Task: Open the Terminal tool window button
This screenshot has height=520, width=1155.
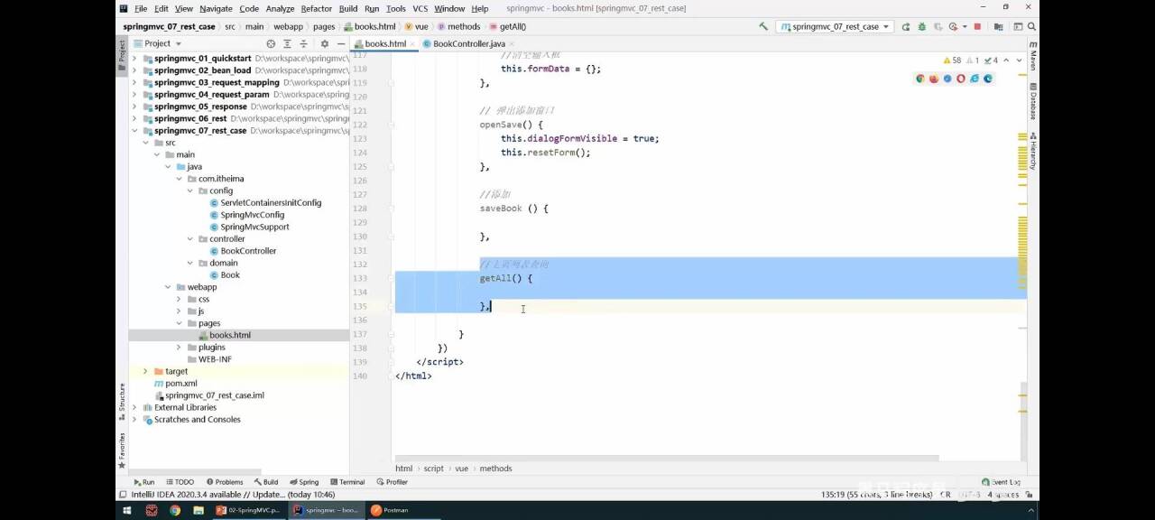Action: (346, 482)
